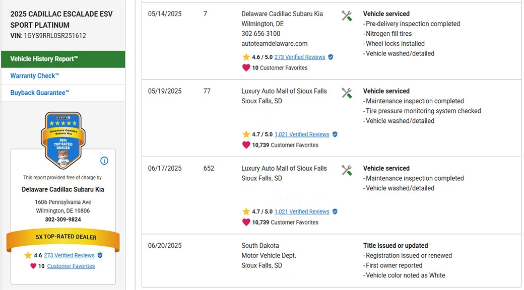Open 273 Verified Reviews in dealer sidebar card
524x290 pixels.
69,255
